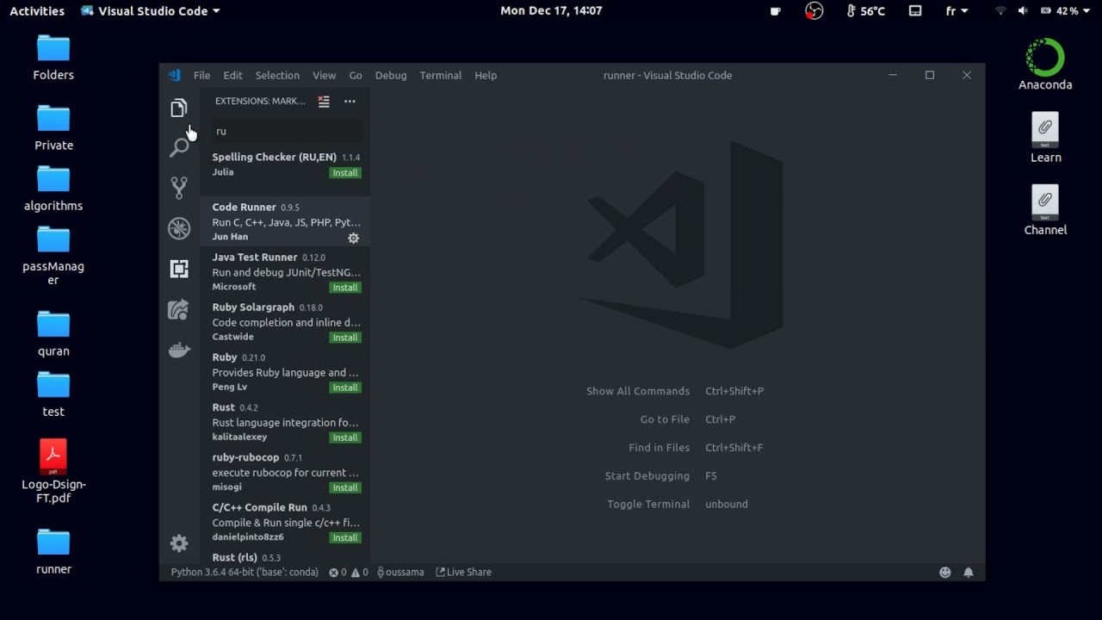Screen dimensions: 1102x620
Task: Open the Terminal menu
Action: click(x=441, y=75)
